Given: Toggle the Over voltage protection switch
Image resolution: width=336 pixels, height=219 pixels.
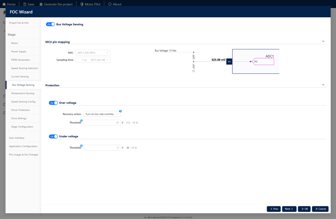Looking at the screenshot, I should (x=53, y=103).
